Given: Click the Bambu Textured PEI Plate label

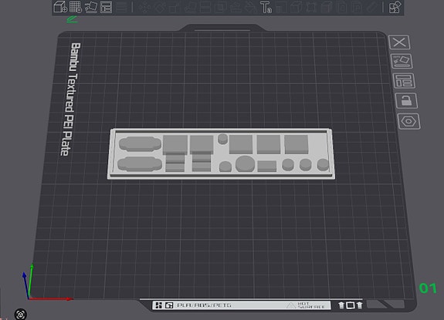Looking at the screenshot, I should click(70, 99).
